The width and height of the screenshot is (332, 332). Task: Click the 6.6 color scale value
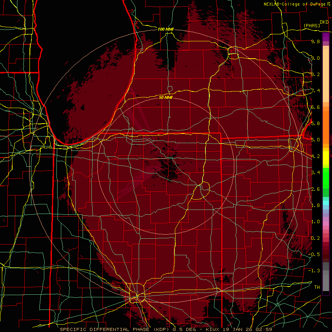point(315,107)
